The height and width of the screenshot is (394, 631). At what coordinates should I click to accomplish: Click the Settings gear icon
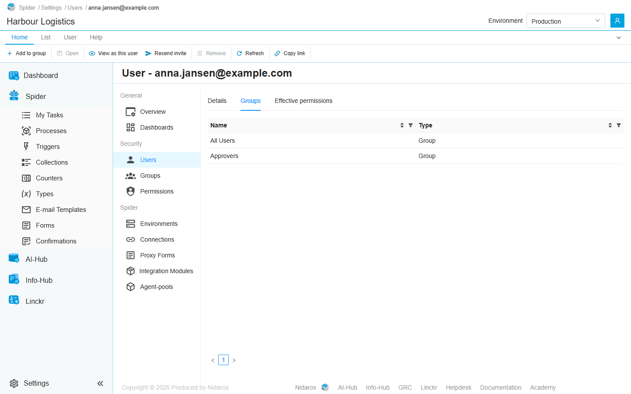[x=14, y=383]
